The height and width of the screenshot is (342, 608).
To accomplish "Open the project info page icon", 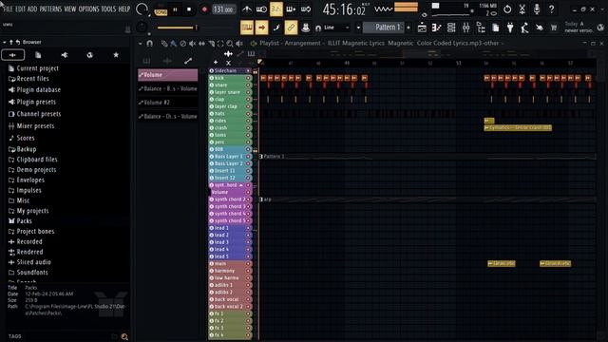I will coord(496,28).
